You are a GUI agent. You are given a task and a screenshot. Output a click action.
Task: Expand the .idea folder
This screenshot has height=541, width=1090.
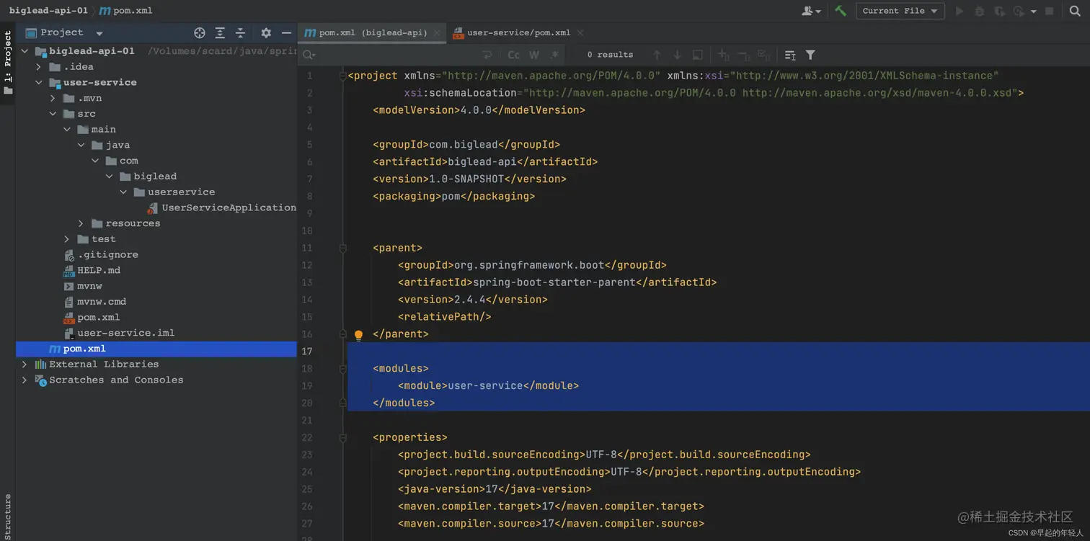pyautogui.click(x=39, y=67)
